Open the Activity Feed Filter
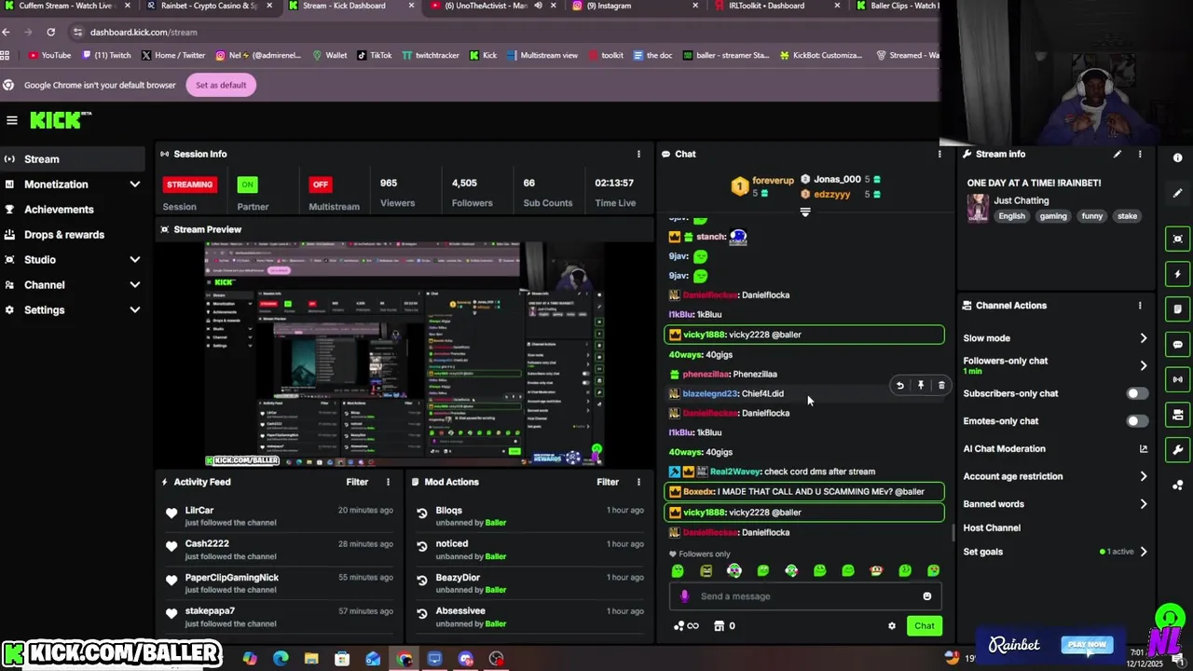 click(357, 482)
